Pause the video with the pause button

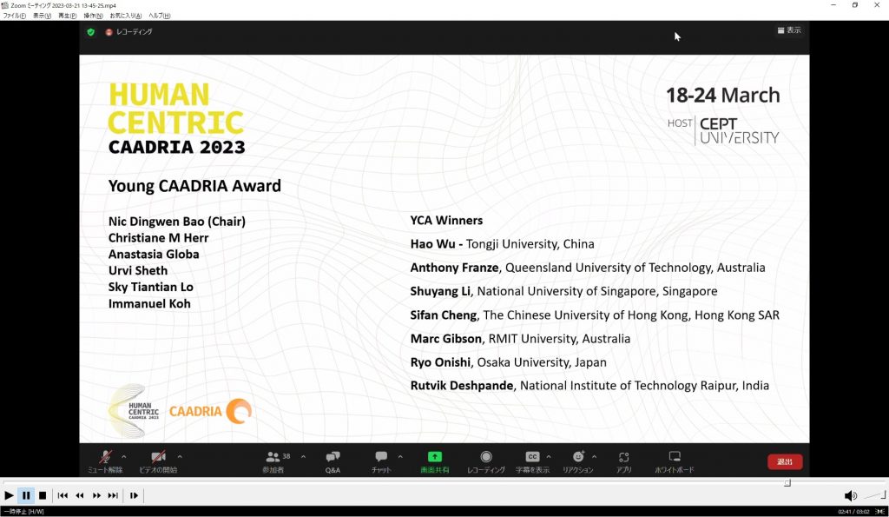tap(25, 495)
